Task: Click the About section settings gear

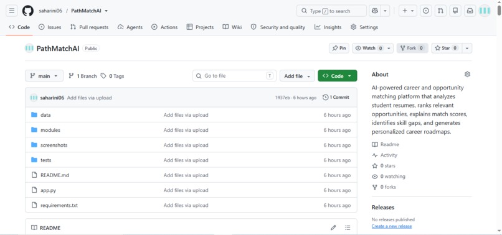Action: pyautogui.click(x=467, y=74)
